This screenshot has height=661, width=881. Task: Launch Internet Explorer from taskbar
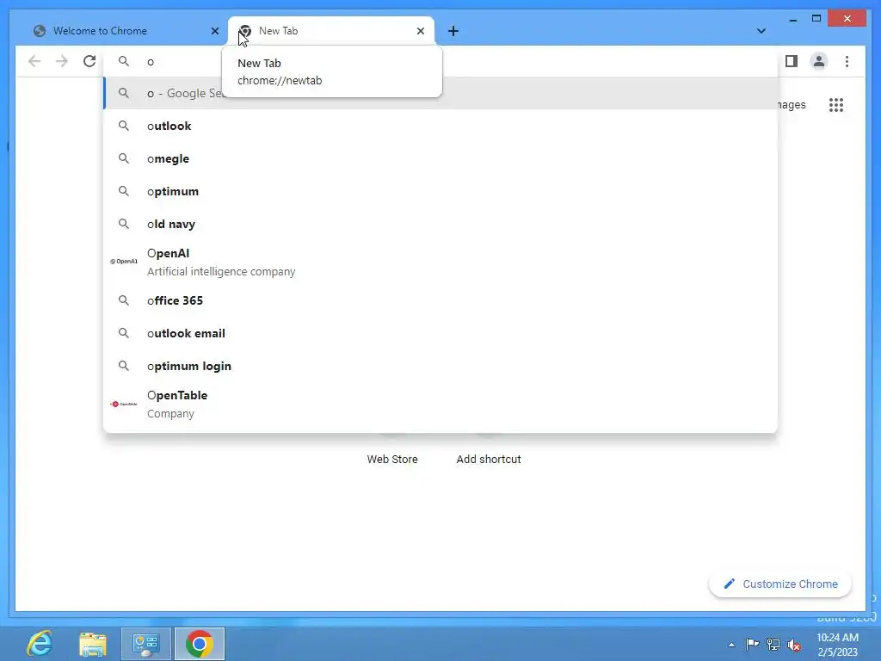click(x=40, y=644)
